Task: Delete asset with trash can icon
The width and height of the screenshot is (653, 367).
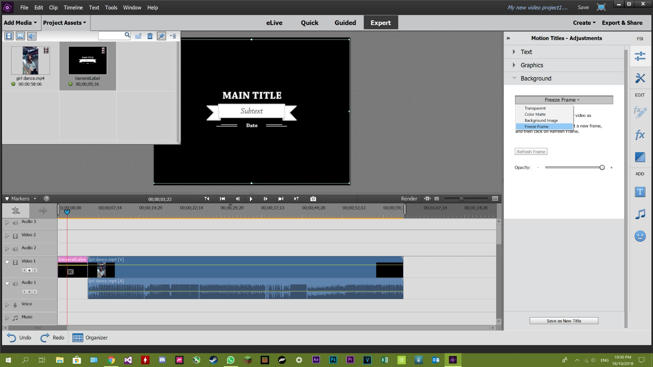Action: coord(150,36)
